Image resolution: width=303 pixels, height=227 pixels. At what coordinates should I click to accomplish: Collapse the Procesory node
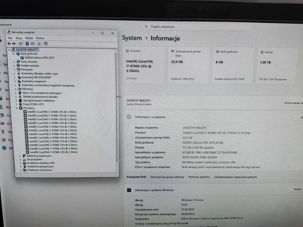17,108
